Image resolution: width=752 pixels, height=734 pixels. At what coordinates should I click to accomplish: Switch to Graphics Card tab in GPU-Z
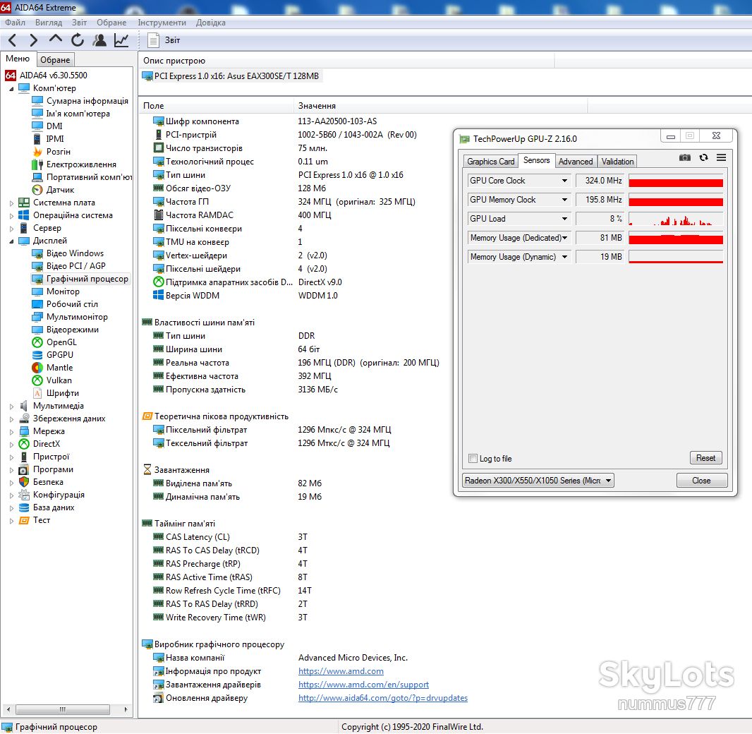click(490, 161)
